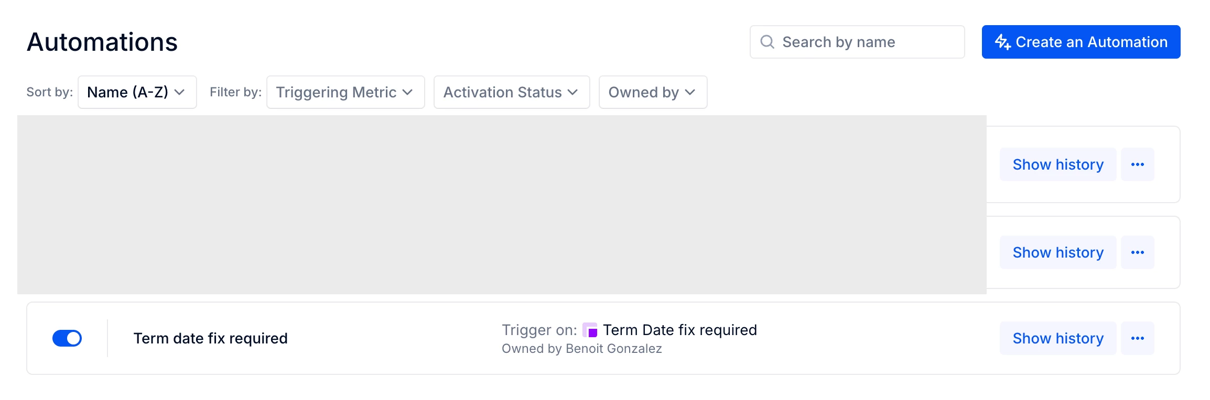Disable the Term date fix required toggle
The width and height of the screenshot is (1210, 400).
[x=67, y=338]
